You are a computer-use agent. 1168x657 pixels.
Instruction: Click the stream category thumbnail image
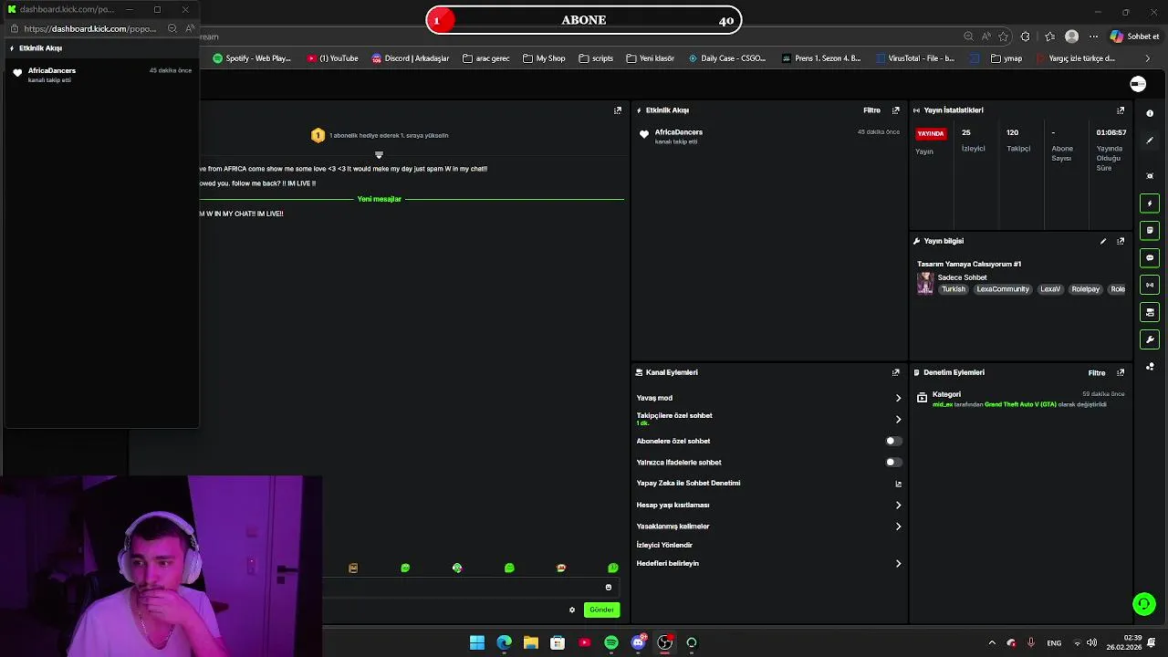(925, 283)
